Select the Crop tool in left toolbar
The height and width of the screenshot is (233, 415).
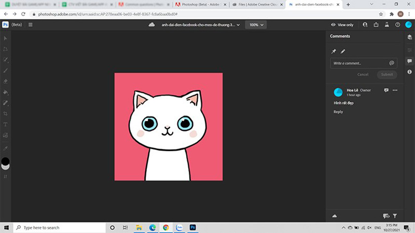coord(5,114)
